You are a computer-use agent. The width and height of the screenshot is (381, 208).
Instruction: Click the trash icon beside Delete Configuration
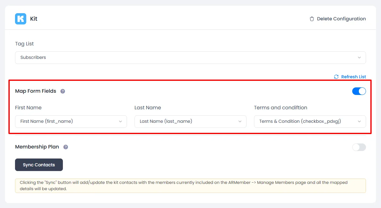tap(312, 19)
